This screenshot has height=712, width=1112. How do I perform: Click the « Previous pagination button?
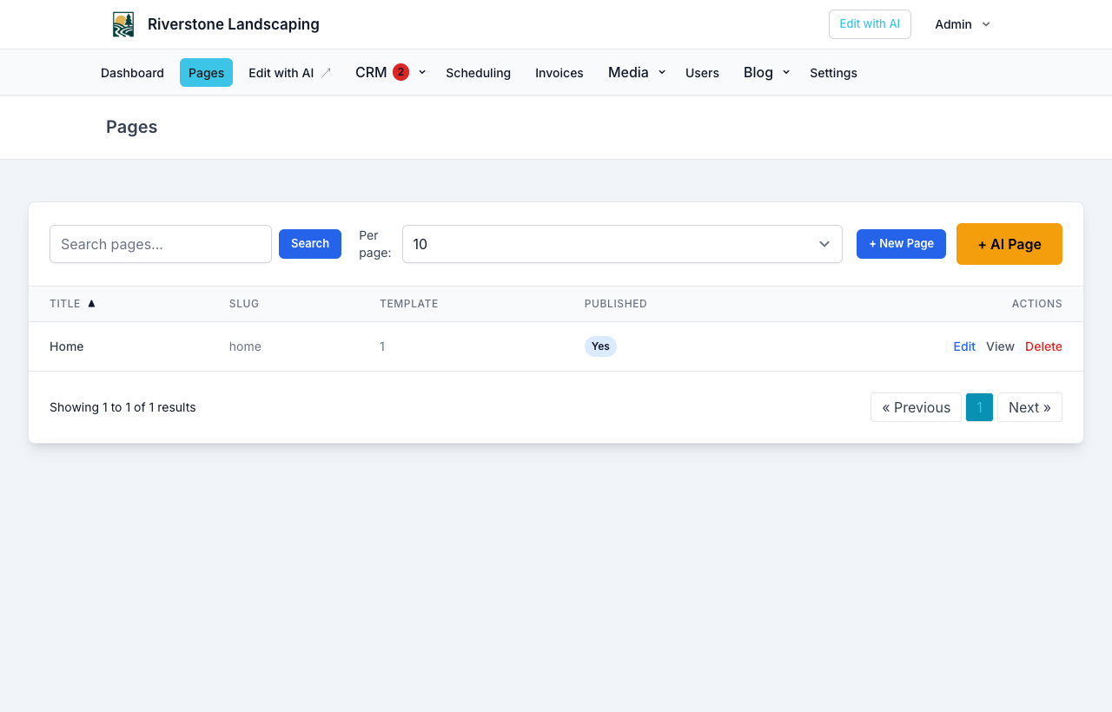[x=916, y=407]
